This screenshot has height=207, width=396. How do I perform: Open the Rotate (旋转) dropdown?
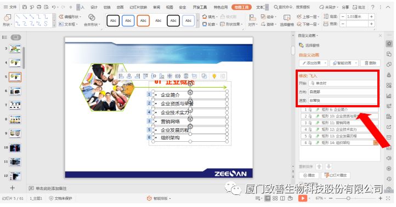click(268, 24)
